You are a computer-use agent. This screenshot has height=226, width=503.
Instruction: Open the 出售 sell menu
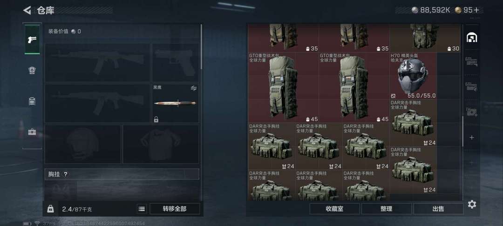438,209
